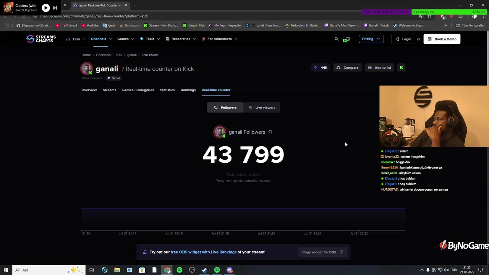Open YouTube bookmark
Viewport: 489px width, 275px height.
click(90, 26)
